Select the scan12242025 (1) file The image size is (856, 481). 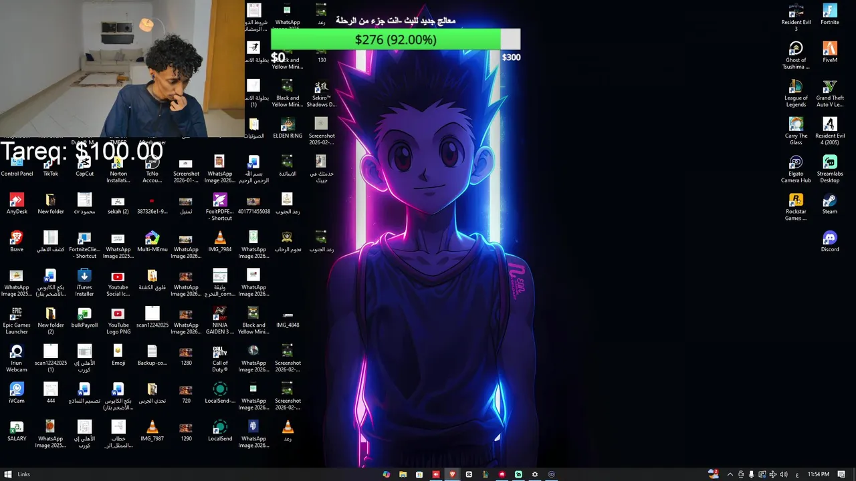click(51, 359)
